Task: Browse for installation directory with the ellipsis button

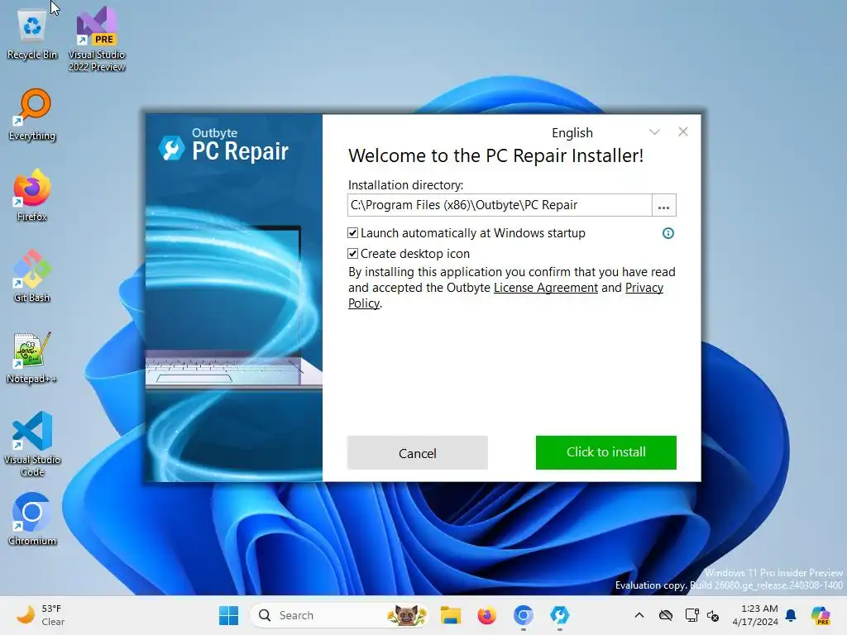Action: (664, 205)
